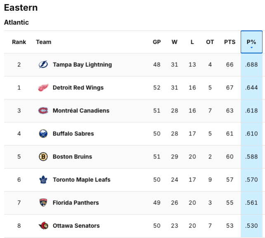The image size is (265, 238).
Task: Click the Detroit Red Wings logo
Action: pyautogui.click(x=43, y=88)
